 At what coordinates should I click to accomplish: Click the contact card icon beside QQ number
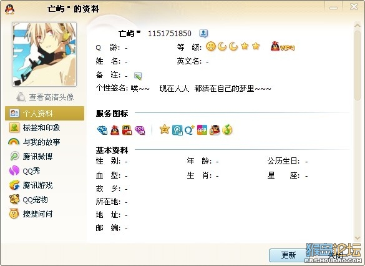203,34
